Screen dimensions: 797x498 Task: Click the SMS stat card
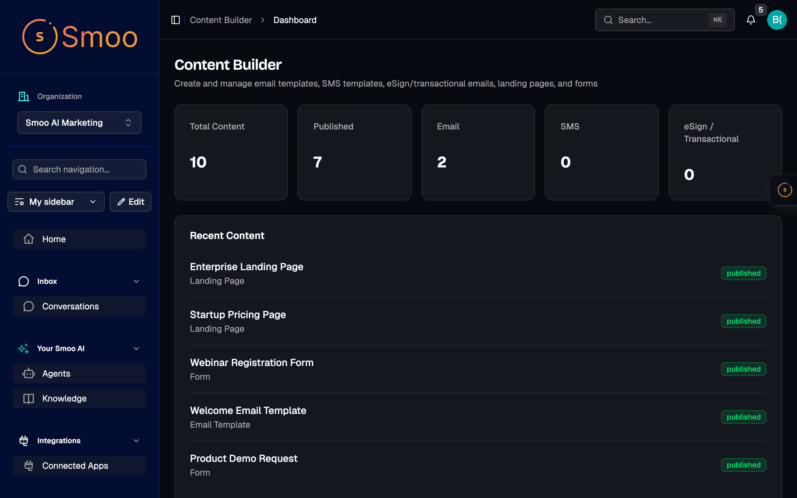point(602,153)
